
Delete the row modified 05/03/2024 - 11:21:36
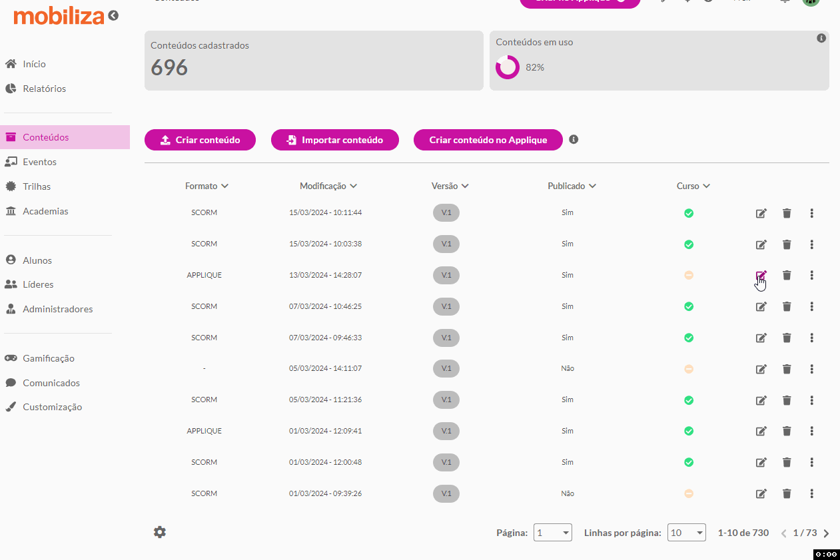787,400
